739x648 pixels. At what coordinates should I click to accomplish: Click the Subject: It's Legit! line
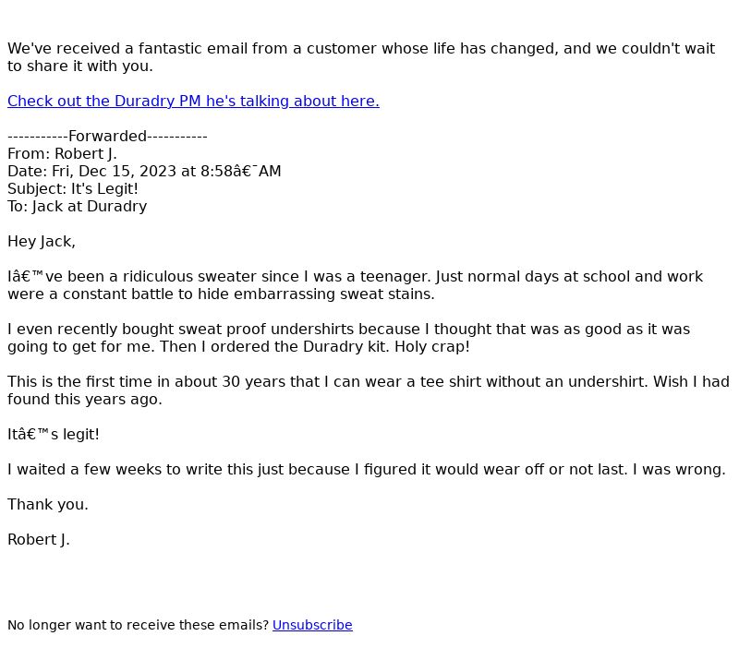pyautogui.click(x=73, y=189)
